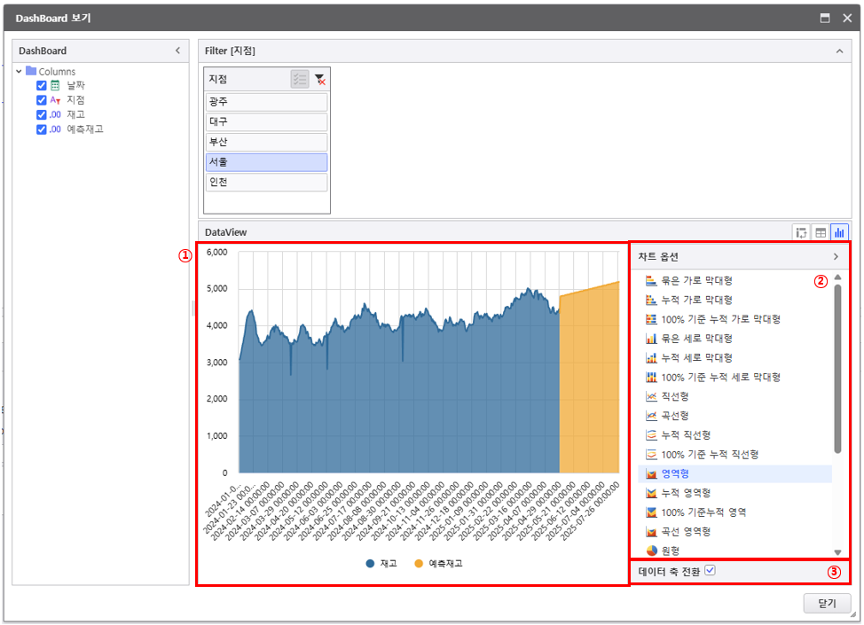Switch DataView to table grid view icon
Viewport: 864px width, 625px height.
(821, 232)
